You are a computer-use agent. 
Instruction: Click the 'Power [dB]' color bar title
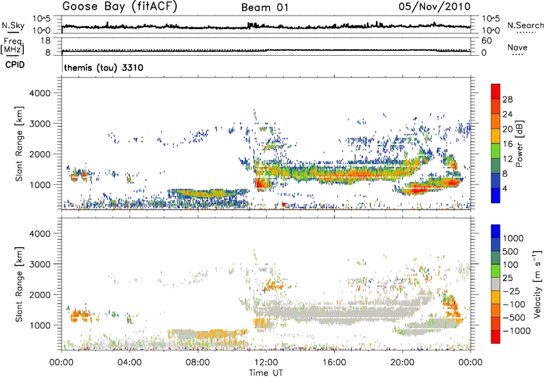point(519,144)
